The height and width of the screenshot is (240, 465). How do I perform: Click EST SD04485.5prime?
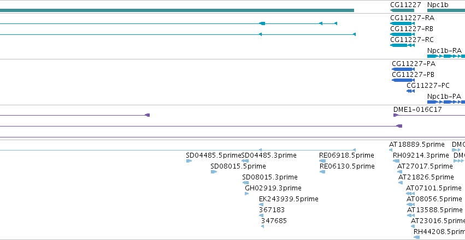214,155
